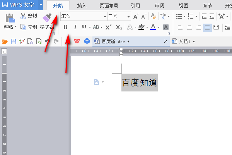The image size is (232, 155).
Task: Open font dialog launcher
Action: pyautogui.click(x=169, y=34)
